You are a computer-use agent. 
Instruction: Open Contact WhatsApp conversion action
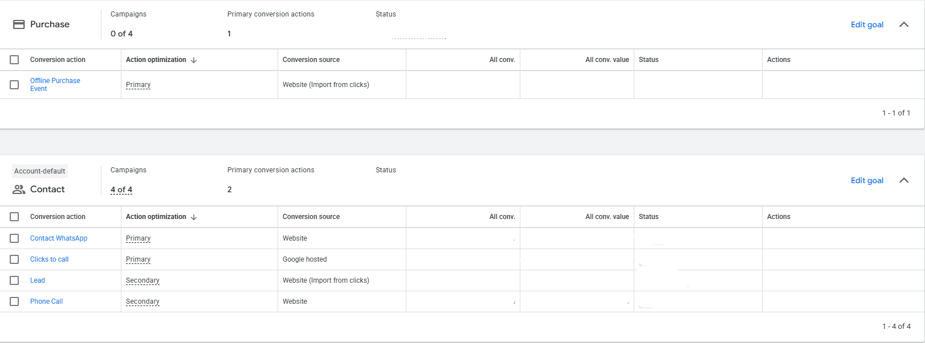click(x=59, y=238)
